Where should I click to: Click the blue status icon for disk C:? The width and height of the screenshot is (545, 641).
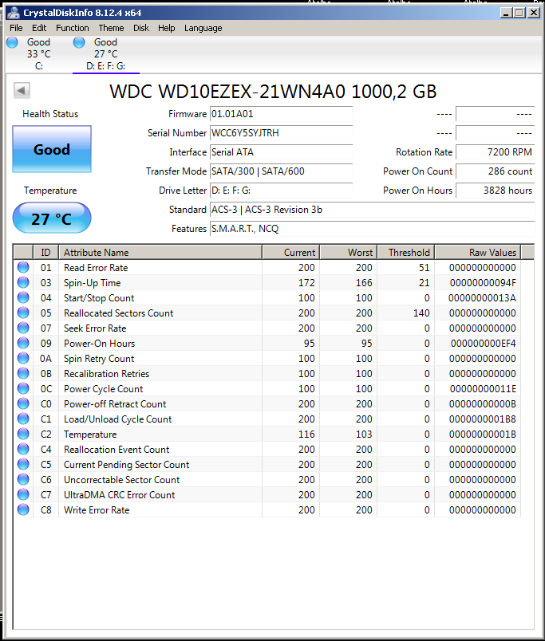[x=12, y=42]
